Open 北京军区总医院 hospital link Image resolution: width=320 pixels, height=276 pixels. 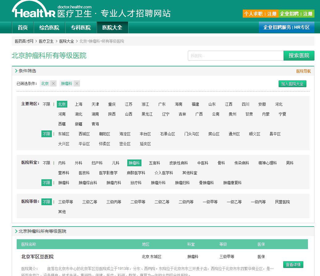(x=37, y=257)
